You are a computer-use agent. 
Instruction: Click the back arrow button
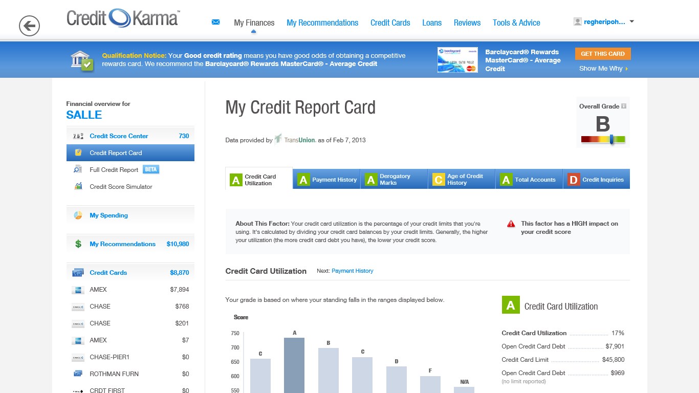29,26
